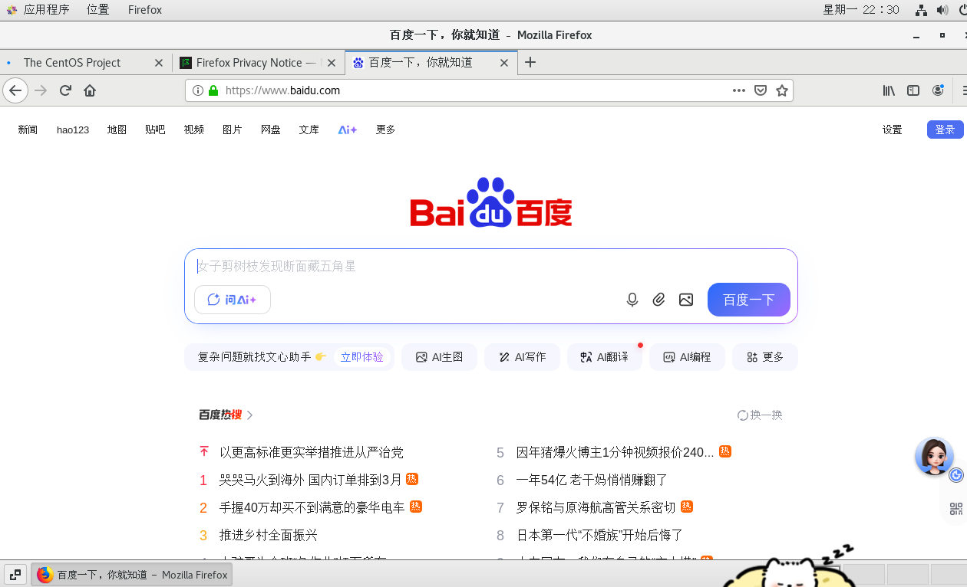The height and width of the screenshot is (587, 967).
Task: Reload the current Baidu page
Action: coord(65,90)
